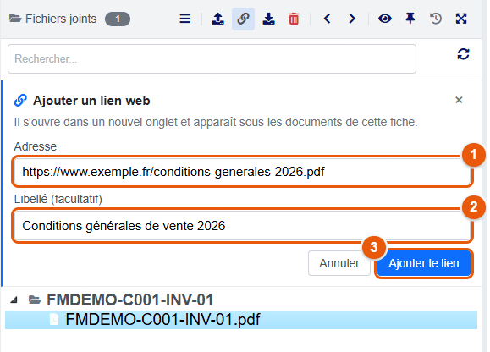490x352 pixels.
Task: Click the pin icon
Action: pos(410,19)
